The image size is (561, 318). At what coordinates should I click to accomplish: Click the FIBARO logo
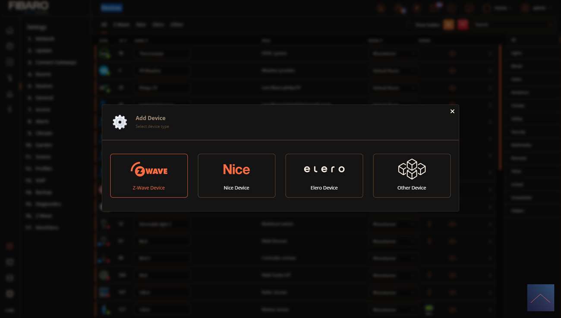click(x=28, y=6)
